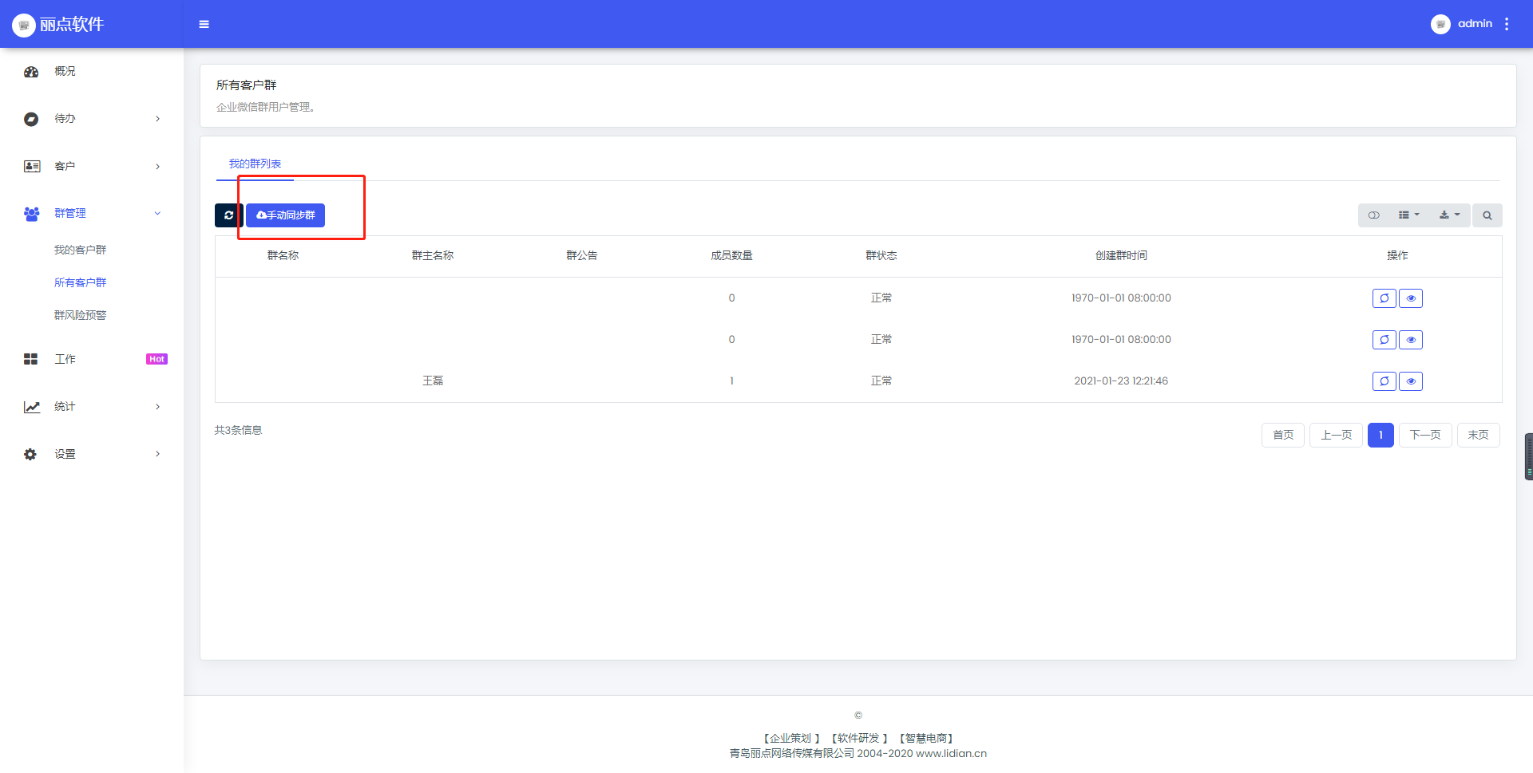View details of 王磊 group
1533x773 pixels.
[1411, 381]
